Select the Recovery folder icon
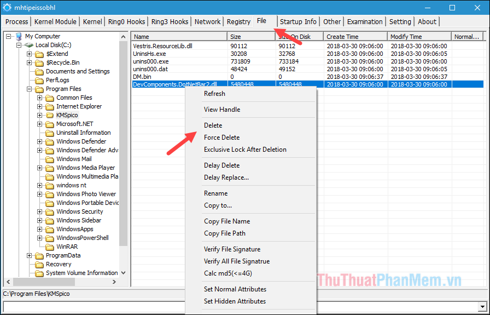The height and width of the screenshot is (315, 490). tap(39, 265)
